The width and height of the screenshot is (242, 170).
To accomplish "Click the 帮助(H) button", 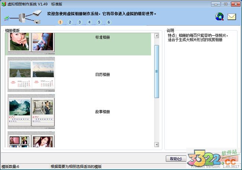I will pyautogui.click(x=176, y=159).
